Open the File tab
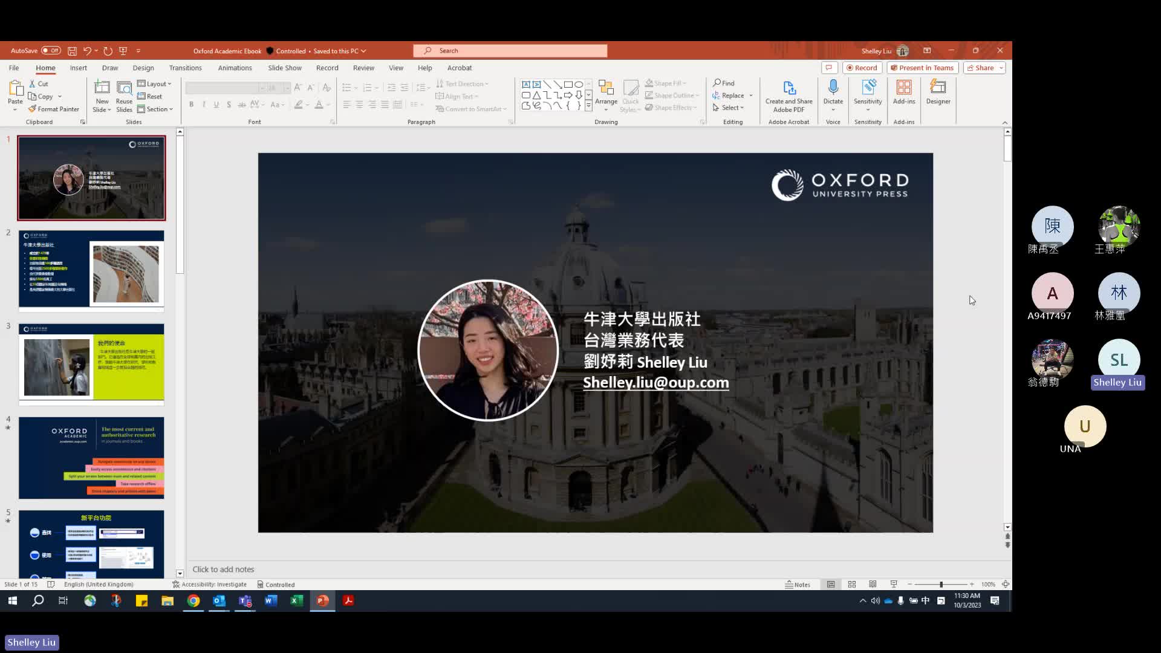 tap(14, 68)
